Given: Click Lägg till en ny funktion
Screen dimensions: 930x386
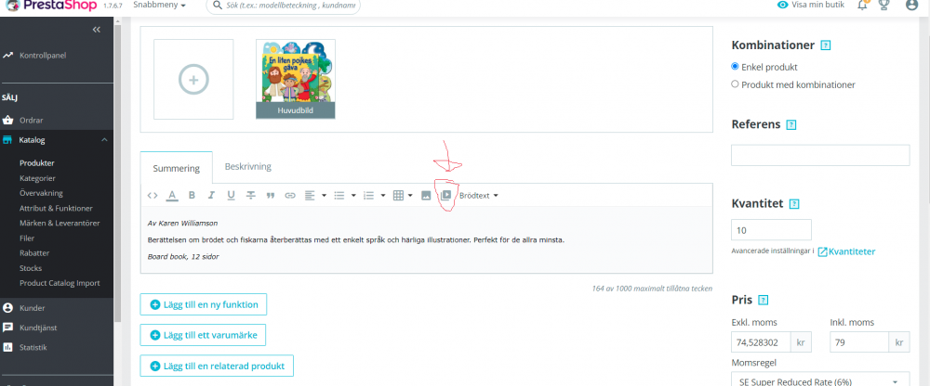Looking at the screenshot, I should click(x=204, y=305).
